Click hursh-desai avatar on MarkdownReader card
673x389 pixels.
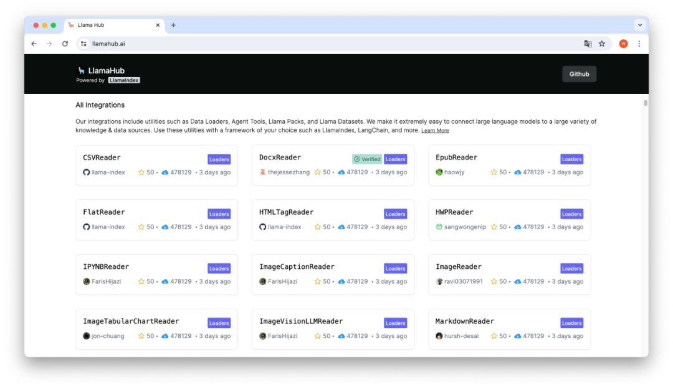(x=439, y=336)
